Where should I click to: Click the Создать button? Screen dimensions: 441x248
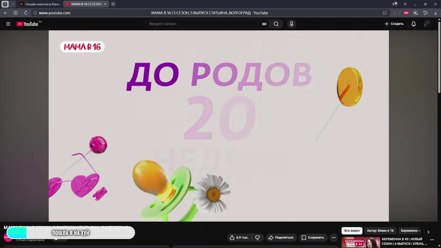(394, 24)
